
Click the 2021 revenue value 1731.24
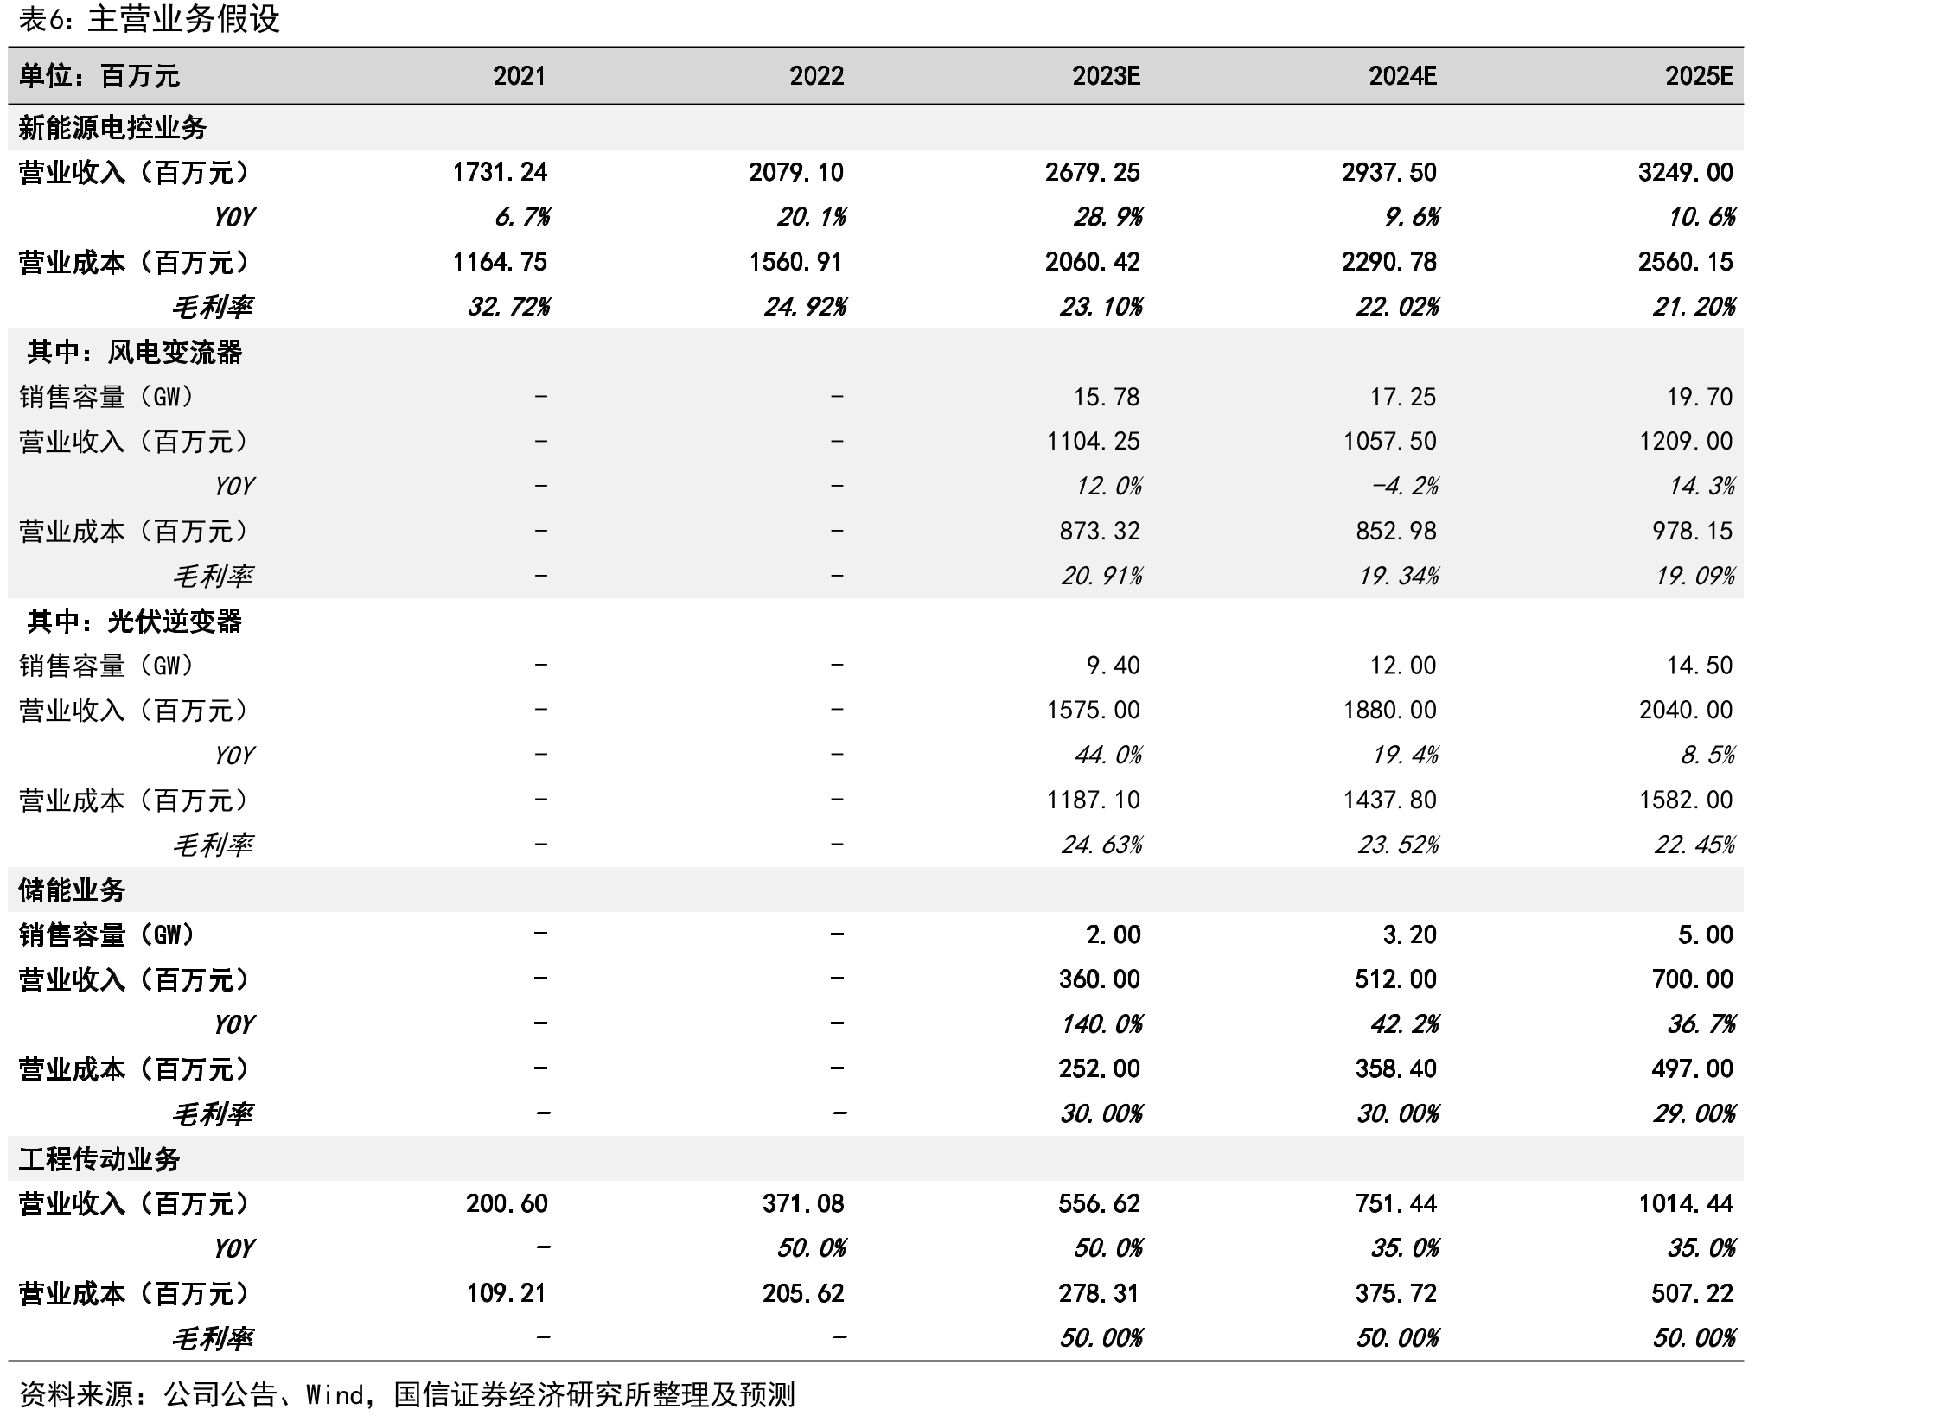pyautogui.click(x=500, y=172)
